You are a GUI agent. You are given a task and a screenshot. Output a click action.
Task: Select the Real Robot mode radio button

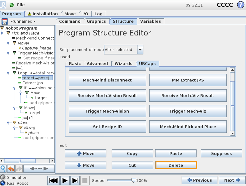(3, 183)
